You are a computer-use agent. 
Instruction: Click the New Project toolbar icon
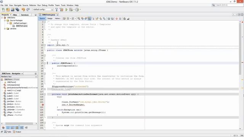click(8, 10)
